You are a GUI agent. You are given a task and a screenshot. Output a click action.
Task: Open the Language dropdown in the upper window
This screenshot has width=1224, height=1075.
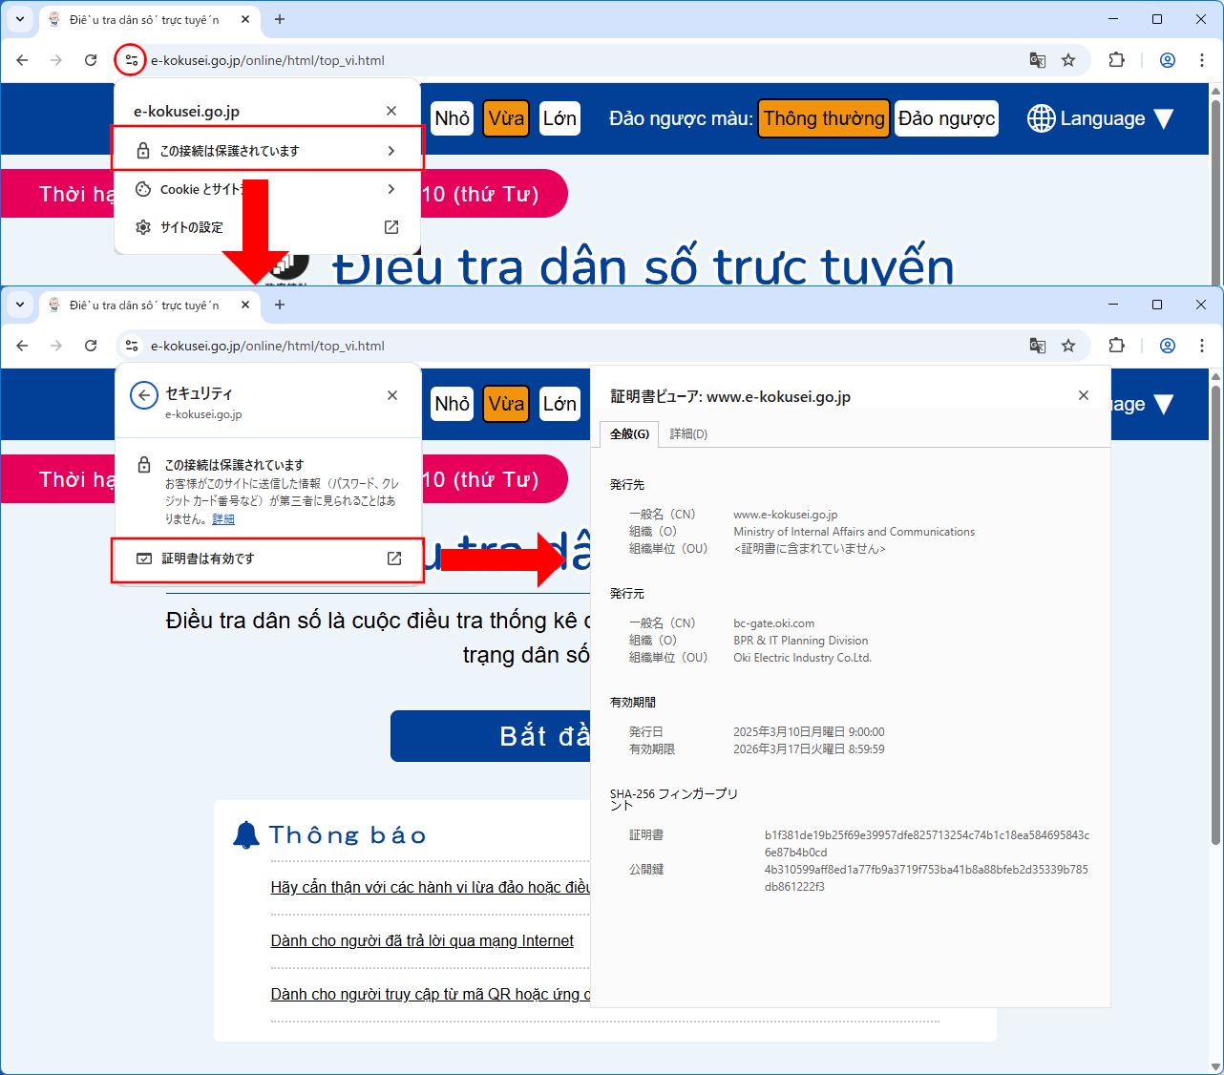1100,118
